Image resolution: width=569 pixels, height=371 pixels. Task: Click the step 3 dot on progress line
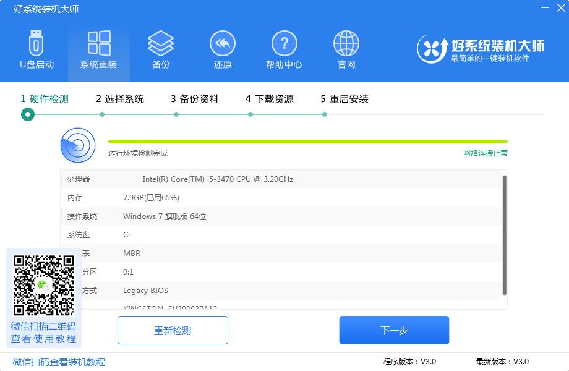[176, 114]
